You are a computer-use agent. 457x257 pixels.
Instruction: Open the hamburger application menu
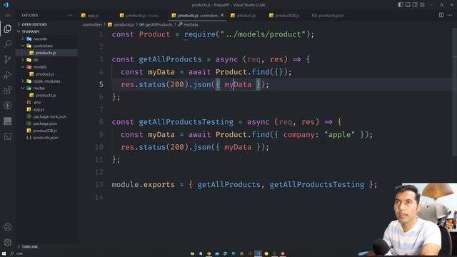(8, 15)
